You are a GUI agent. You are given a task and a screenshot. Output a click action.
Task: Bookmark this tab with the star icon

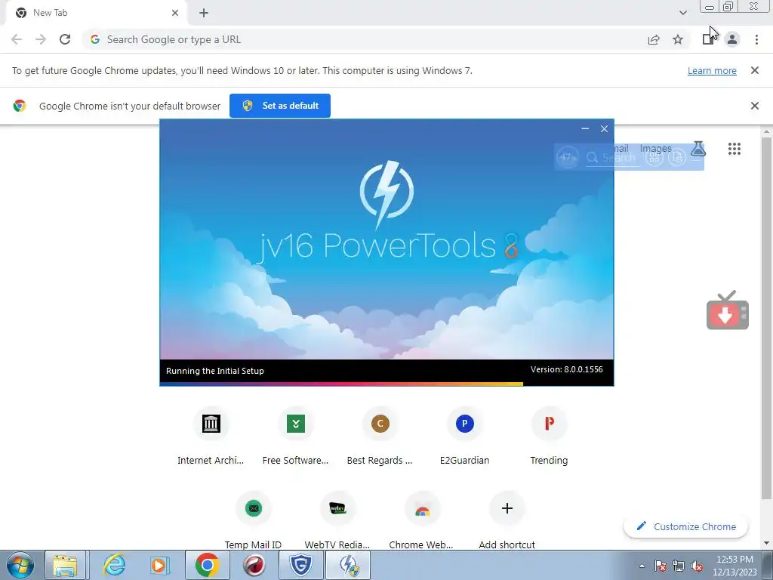coord(678,39)
